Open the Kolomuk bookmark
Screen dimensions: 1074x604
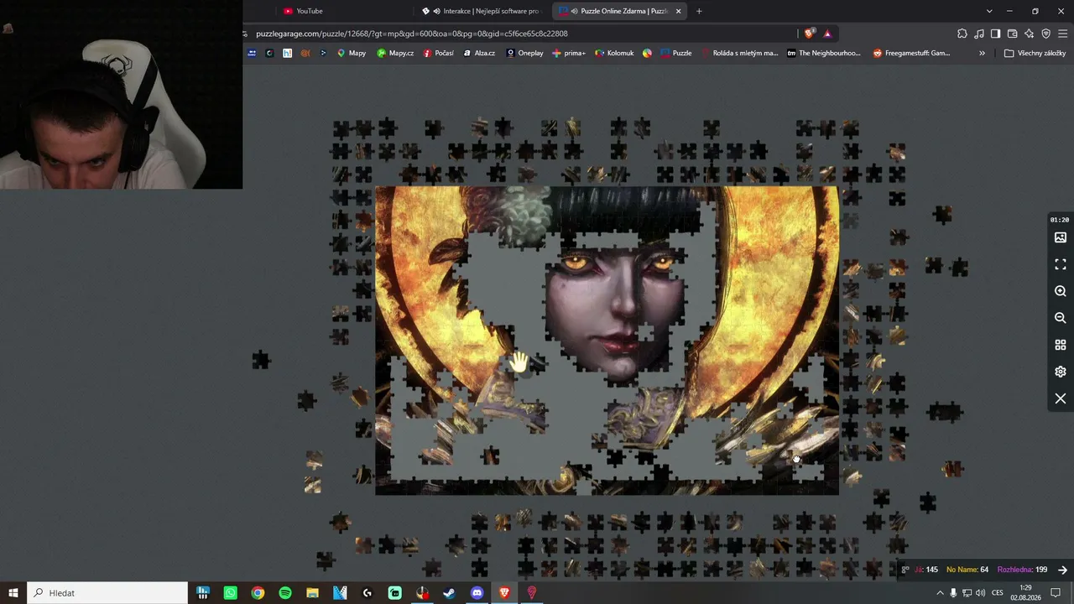(x=614, y=53)
